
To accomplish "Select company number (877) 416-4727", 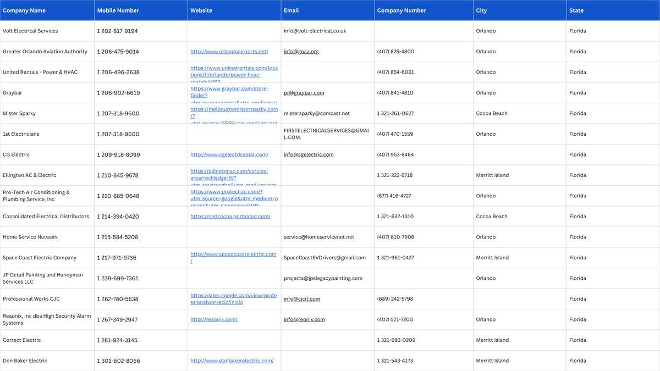I will [x=424, y=196].
